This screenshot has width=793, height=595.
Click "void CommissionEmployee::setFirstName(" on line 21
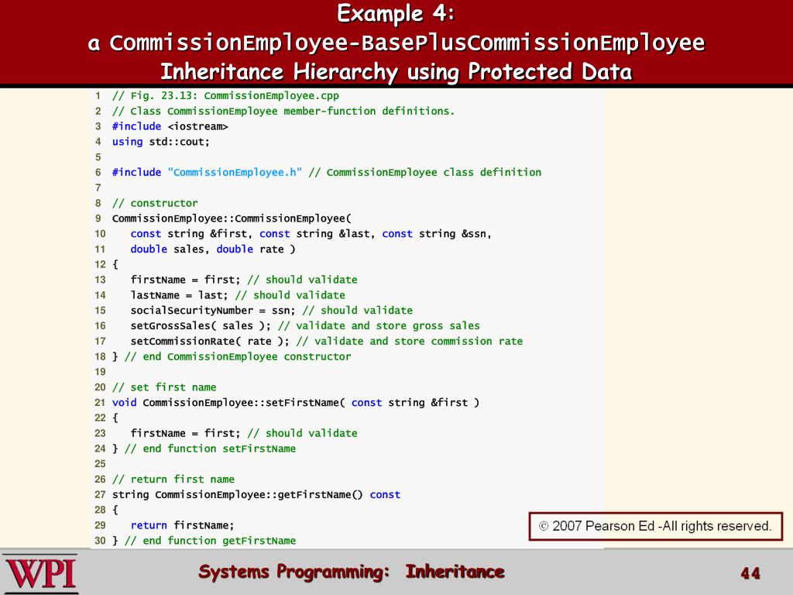[x=228, y=402]
